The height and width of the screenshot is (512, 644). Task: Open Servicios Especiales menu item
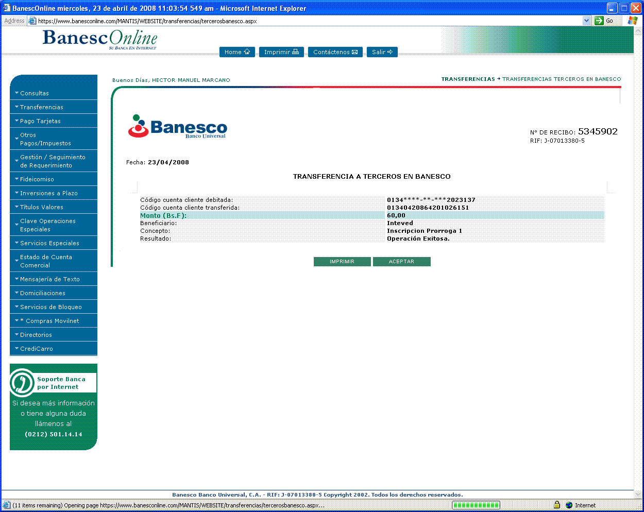[x=54, y=243]
